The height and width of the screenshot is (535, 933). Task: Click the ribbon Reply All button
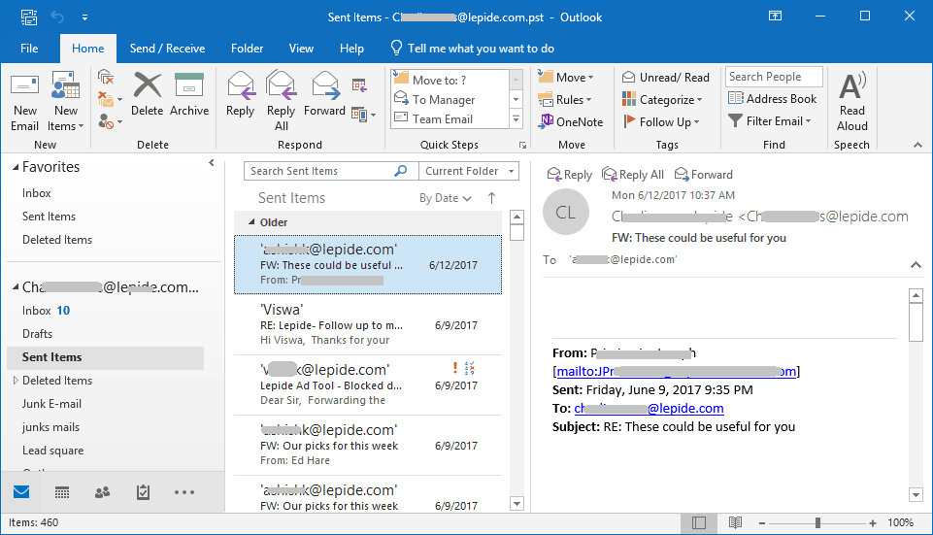[281, 101]
